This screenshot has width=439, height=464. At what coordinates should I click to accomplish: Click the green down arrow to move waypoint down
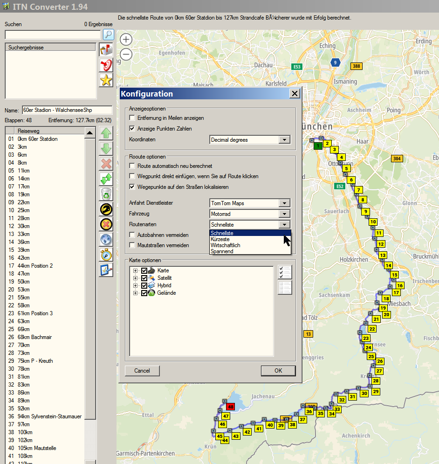coord(106,149)
